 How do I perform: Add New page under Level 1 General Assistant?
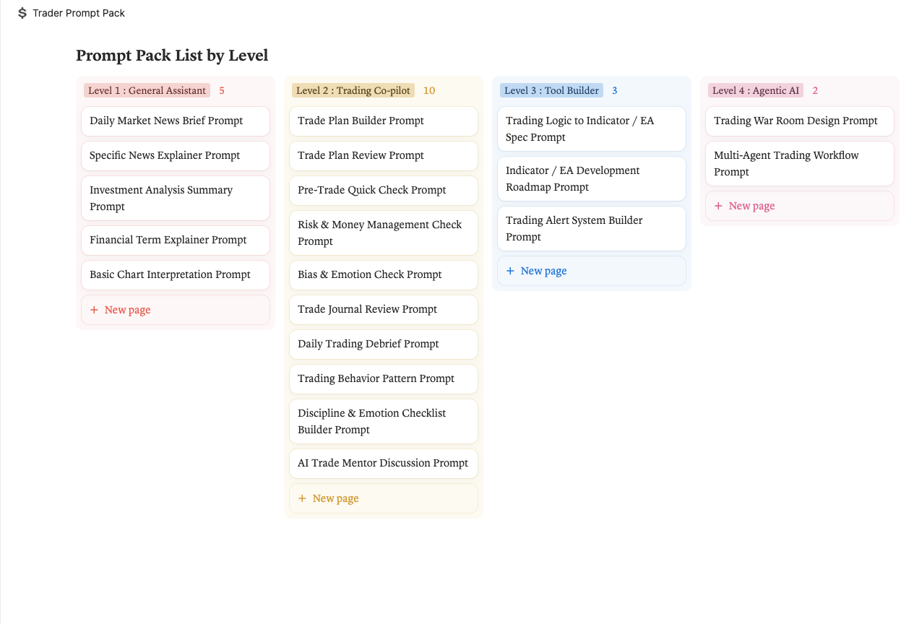click(x=176, y=310)
